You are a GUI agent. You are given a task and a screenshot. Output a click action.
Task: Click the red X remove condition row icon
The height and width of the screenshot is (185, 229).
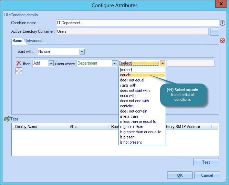tap(19, 63)
